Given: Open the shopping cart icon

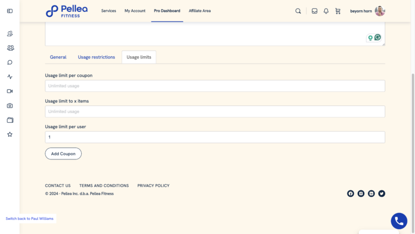Looking at the screenshot, I should (x=338, y=11).
